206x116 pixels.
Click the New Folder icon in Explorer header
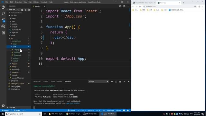22,10
